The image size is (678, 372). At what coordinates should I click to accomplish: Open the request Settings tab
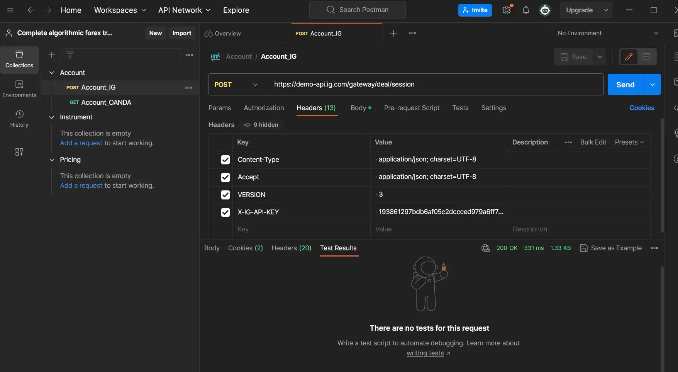coord(493,108)
